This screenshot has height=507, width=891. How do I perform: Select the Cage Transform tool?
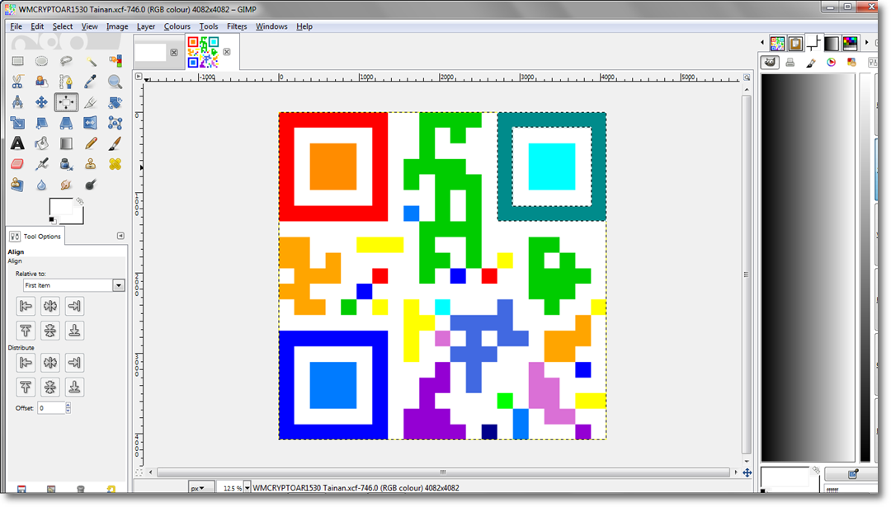tap(115, 123)
